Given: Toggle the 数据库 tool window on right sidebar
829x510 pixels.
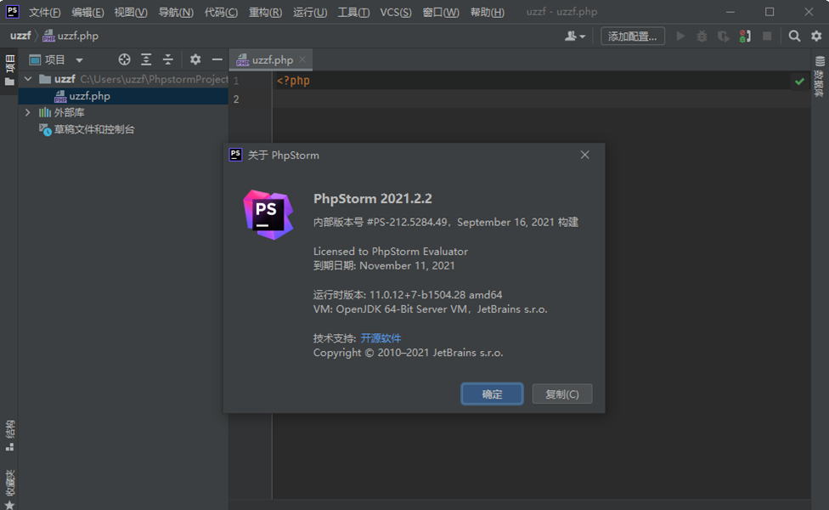Looking at the screenshot, I should pos(820,76).
